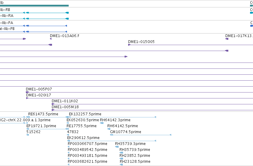Viewport: 253px width, 166px height.
Task: Select the DME1-013A06.F feature arrow
Action: tap(51, 39)
